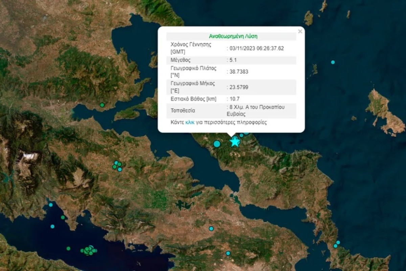Select the green marker cluster in central Boeotia
406x271 pixels.
[118, 166]
